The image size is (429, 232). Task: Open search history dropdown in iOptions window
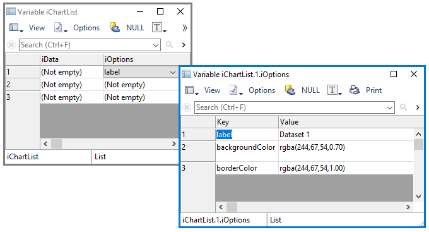pyautogui.click(x=390, y=107)
